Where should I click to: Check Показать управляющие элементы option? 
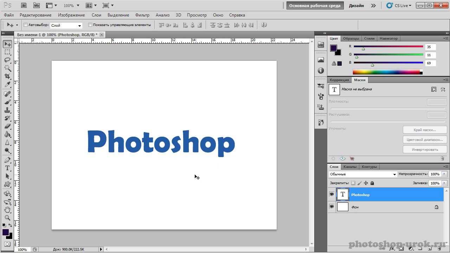coord(90,25)
